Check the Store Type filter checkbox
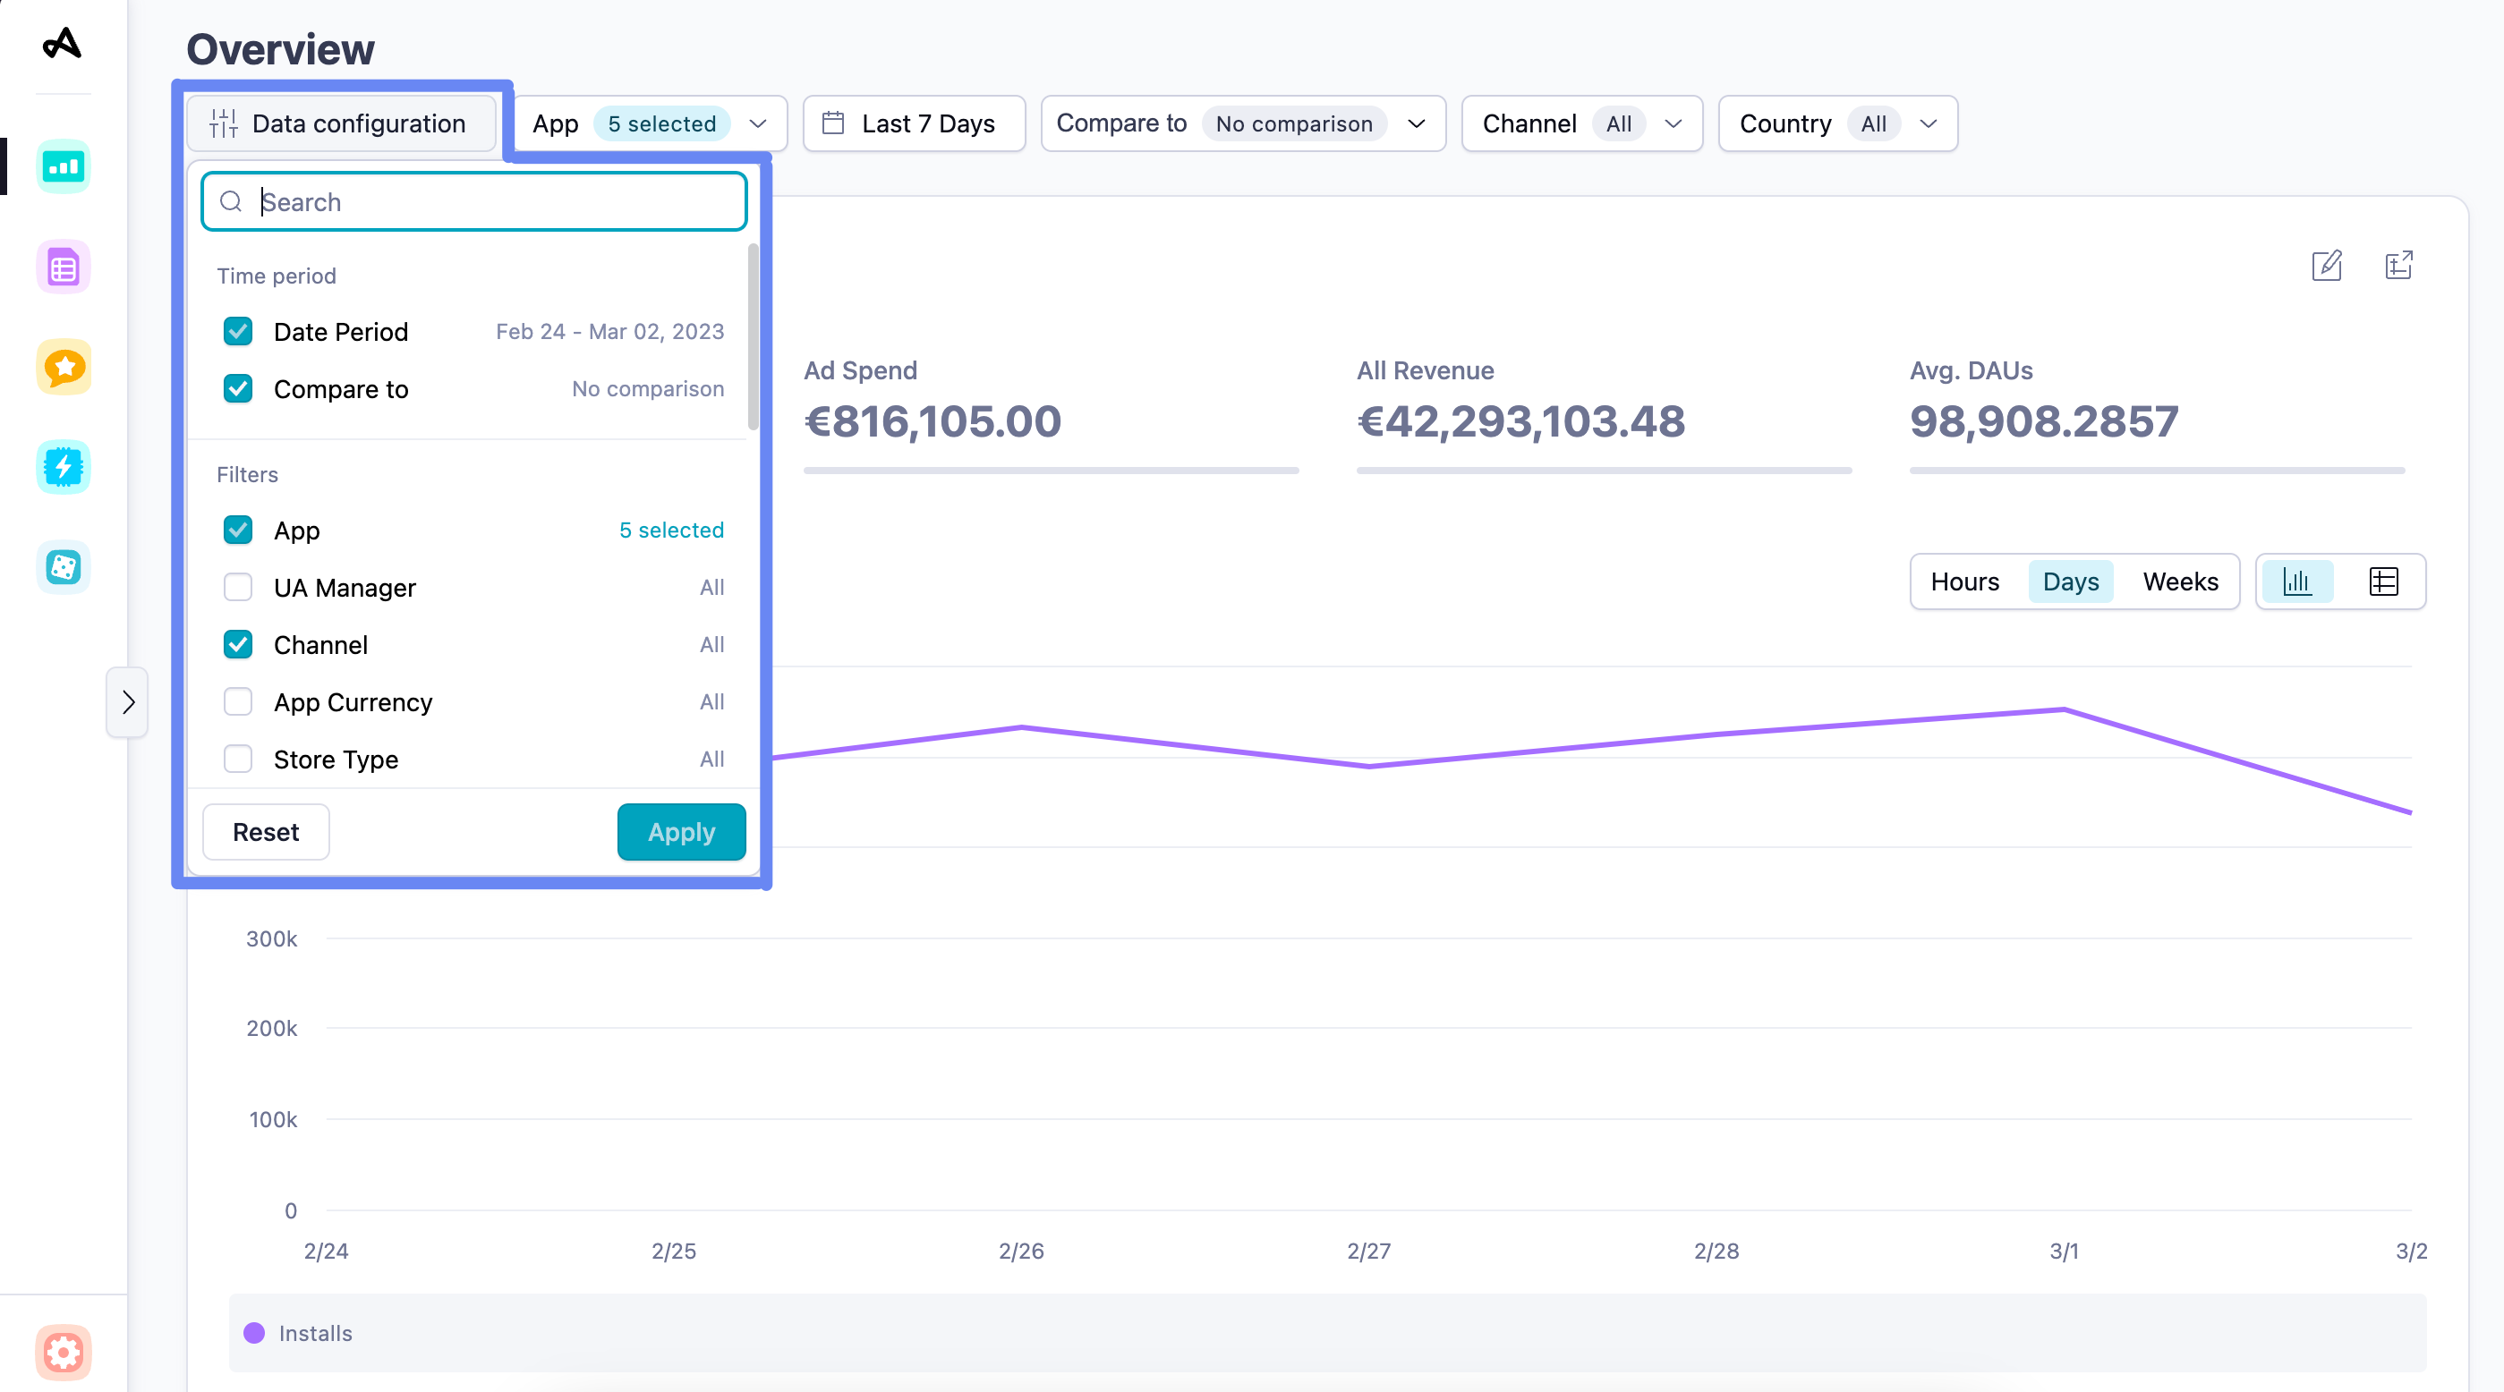The width and height of the screenshot is (2504, 1392). [x=238, y=759]
